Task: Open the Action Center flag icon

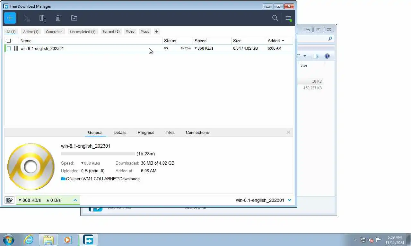Action: pyautogui.click(x=379, y=240)
